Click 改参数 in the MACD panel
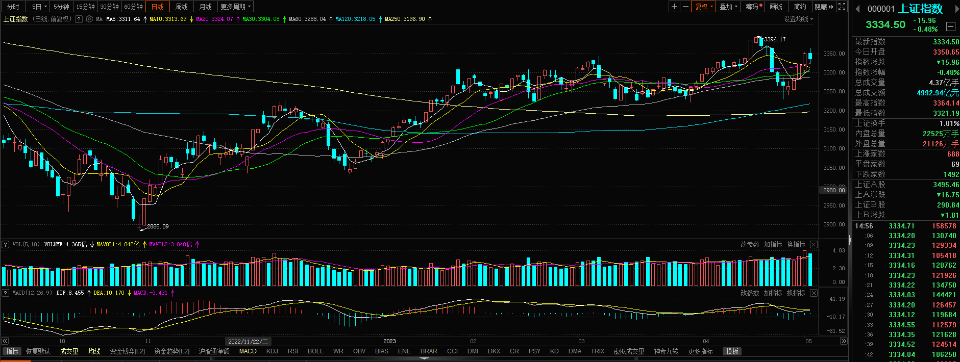 coord(749,293)
